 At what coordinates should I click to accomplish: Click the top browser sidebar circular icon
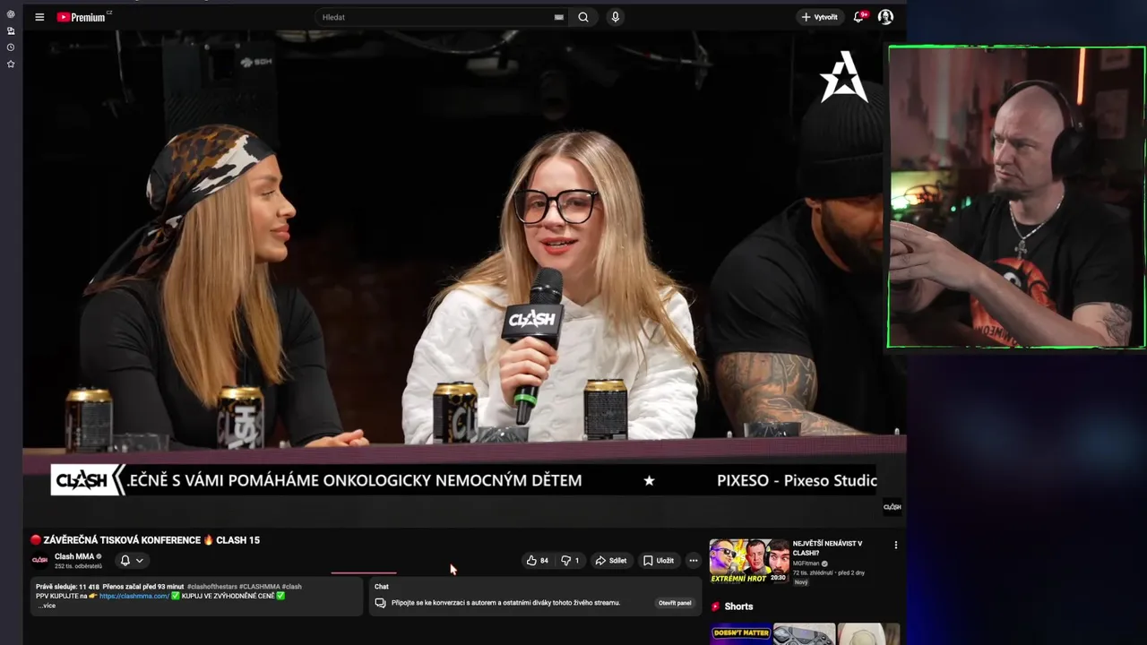point(11,14)
